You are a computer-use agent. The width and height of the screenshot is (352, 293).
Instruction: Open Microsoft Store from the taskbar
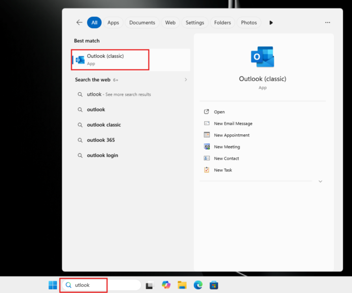coord(214,285)
